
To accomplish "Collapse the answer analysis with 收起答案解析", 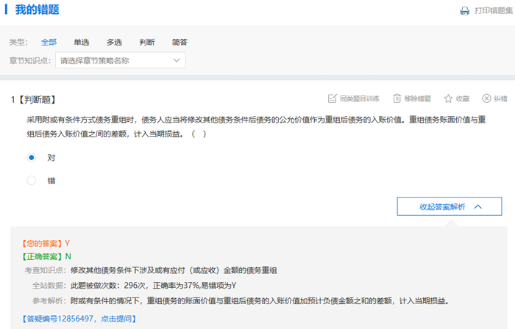I will point(441,207).
